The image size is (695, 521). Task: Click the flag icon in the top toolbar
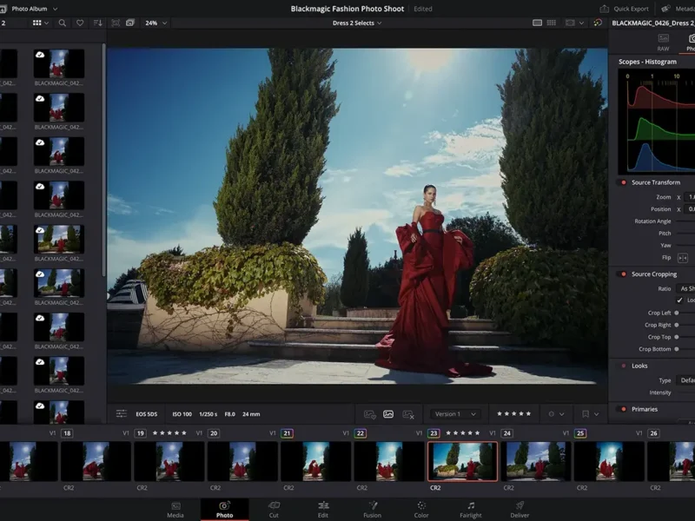116,23
